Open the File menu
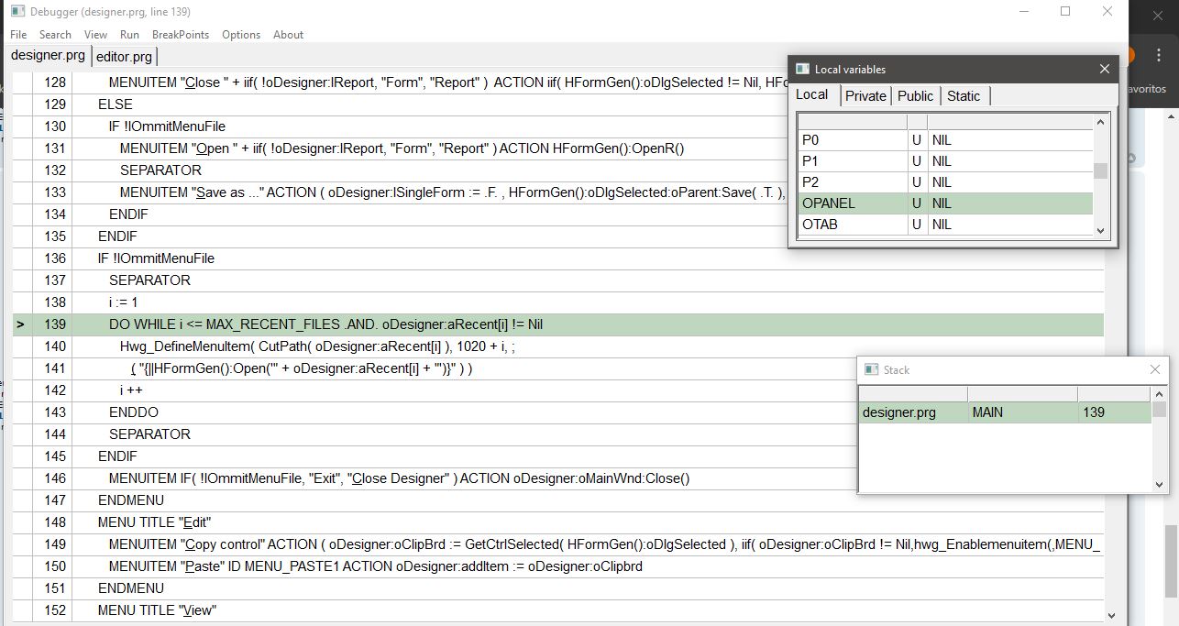 coord(18,35)
